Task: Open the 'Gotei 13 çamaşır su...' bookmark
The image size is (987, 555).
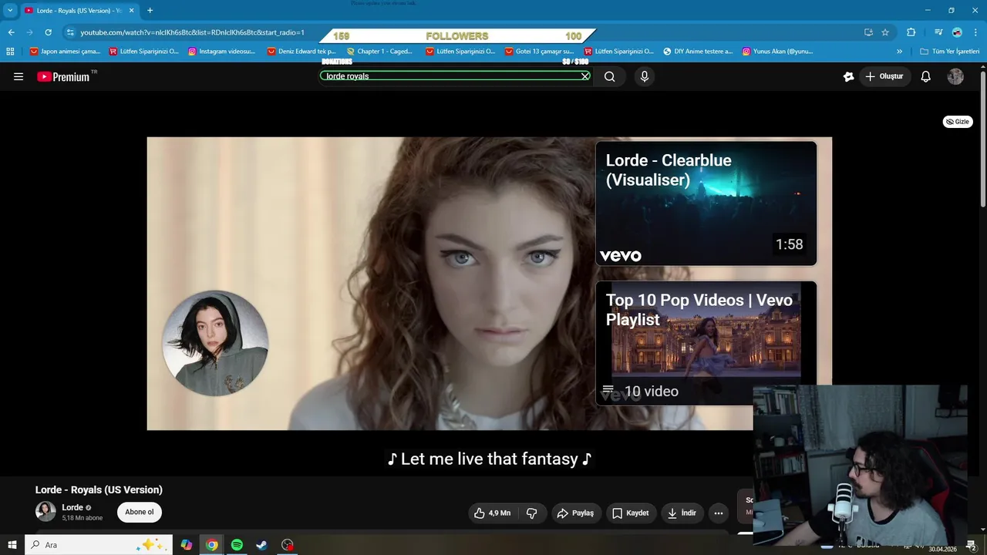Action: 540,52
